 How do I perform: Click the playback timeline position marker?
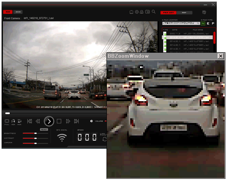pos(7,113)
